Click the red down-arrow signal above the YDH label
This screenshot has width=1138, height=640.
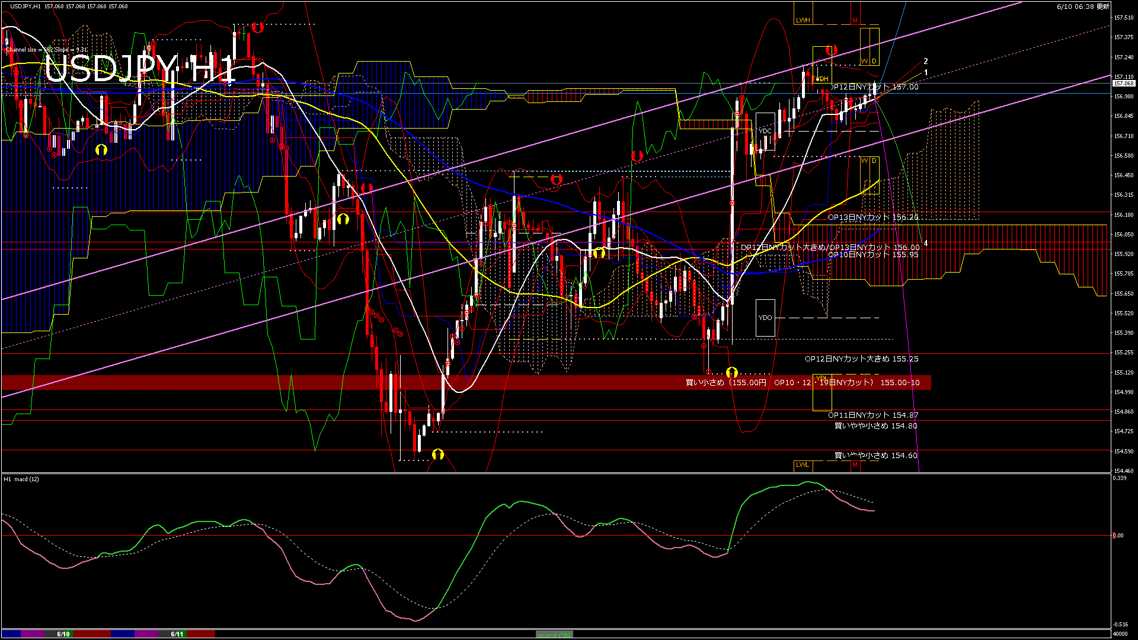click(831, 50)
